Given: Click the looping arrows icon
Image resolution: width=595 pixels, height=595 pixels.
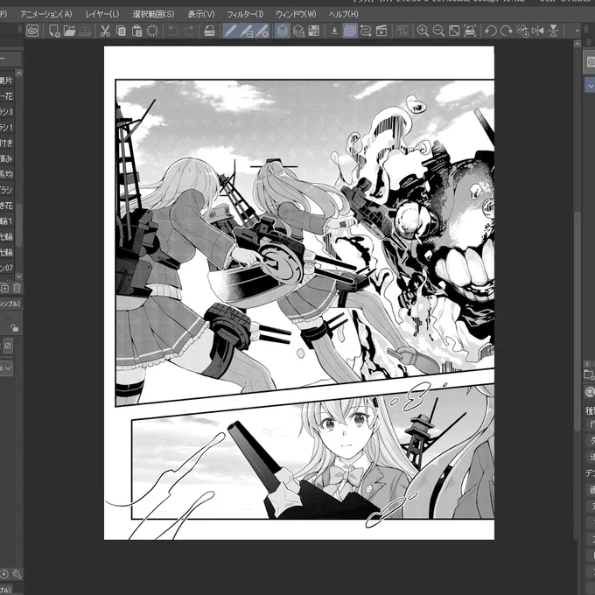Looking at the screenshot, I should (366, 31).
